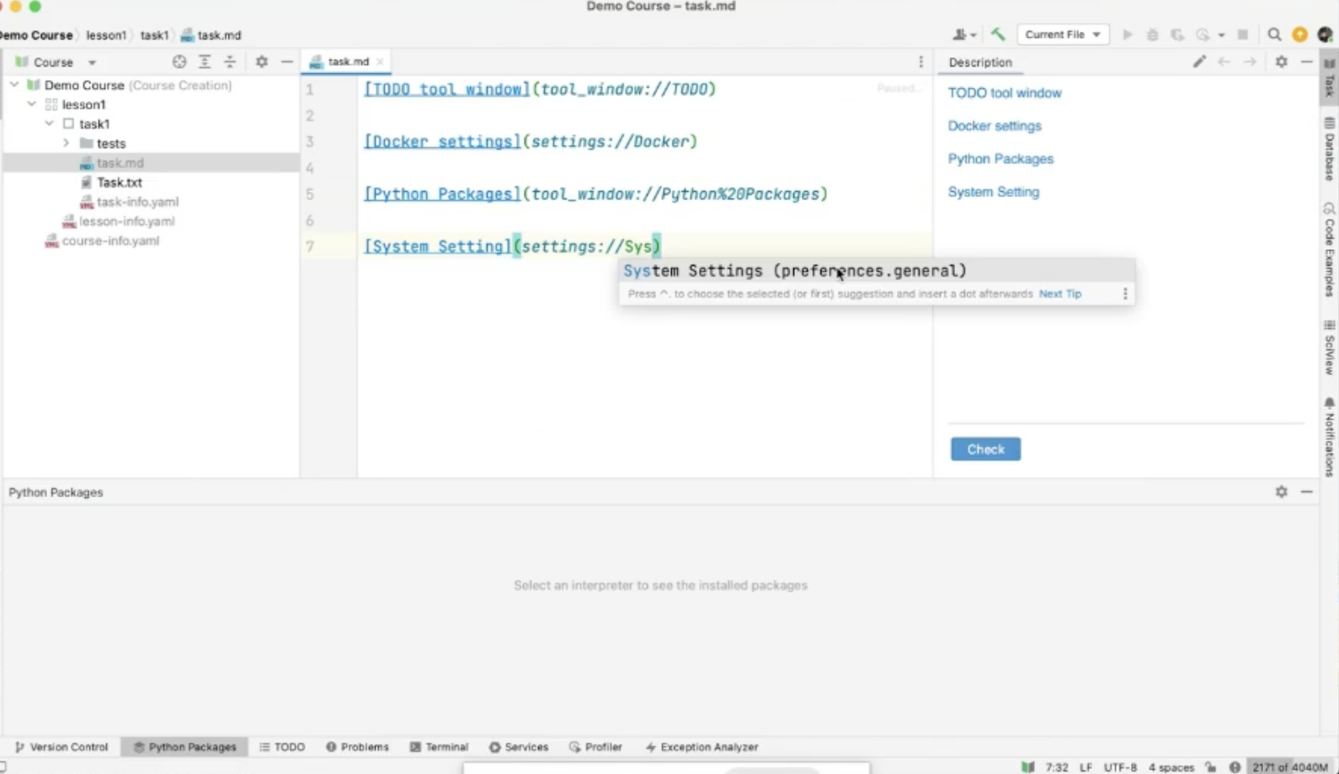Open Python Packages panel gear settings
Image resolution: width=1339 pixels, height=774 pixels.
[1282, 491]
